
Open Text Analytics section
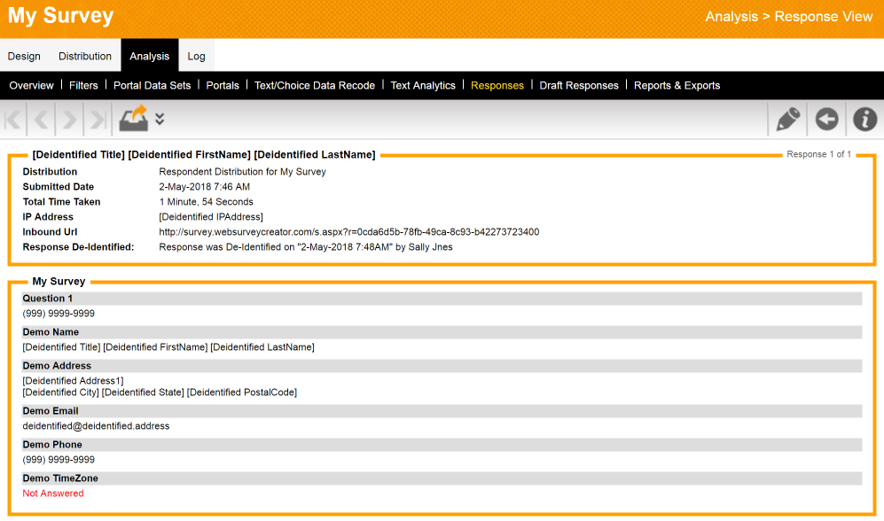[423, 85]
